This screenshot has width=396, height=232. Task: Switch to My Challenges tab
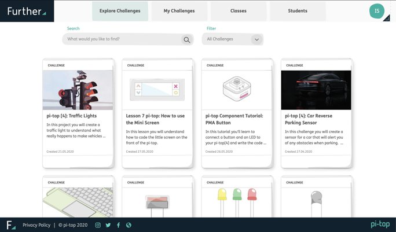click(179, 11)
